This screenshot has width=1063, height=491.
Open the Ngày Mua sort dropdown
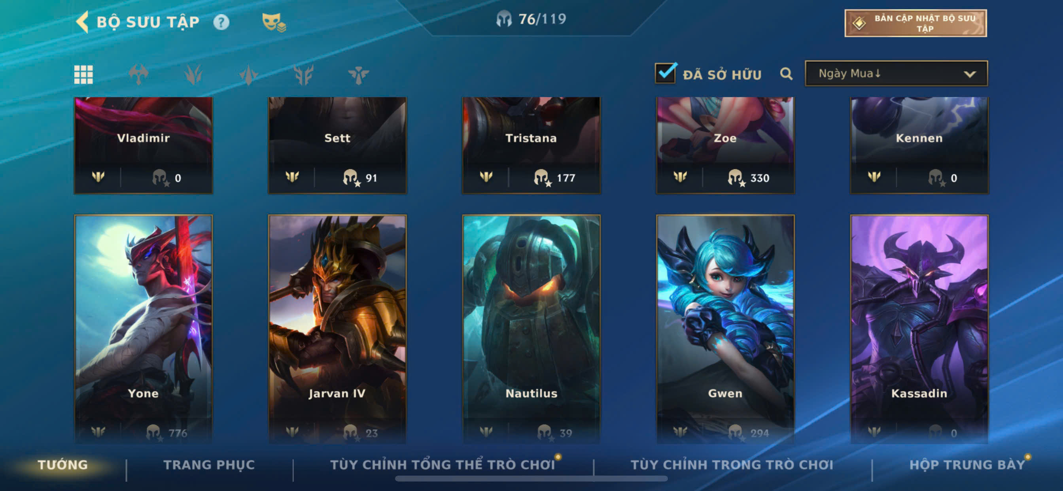click(896, 74)
